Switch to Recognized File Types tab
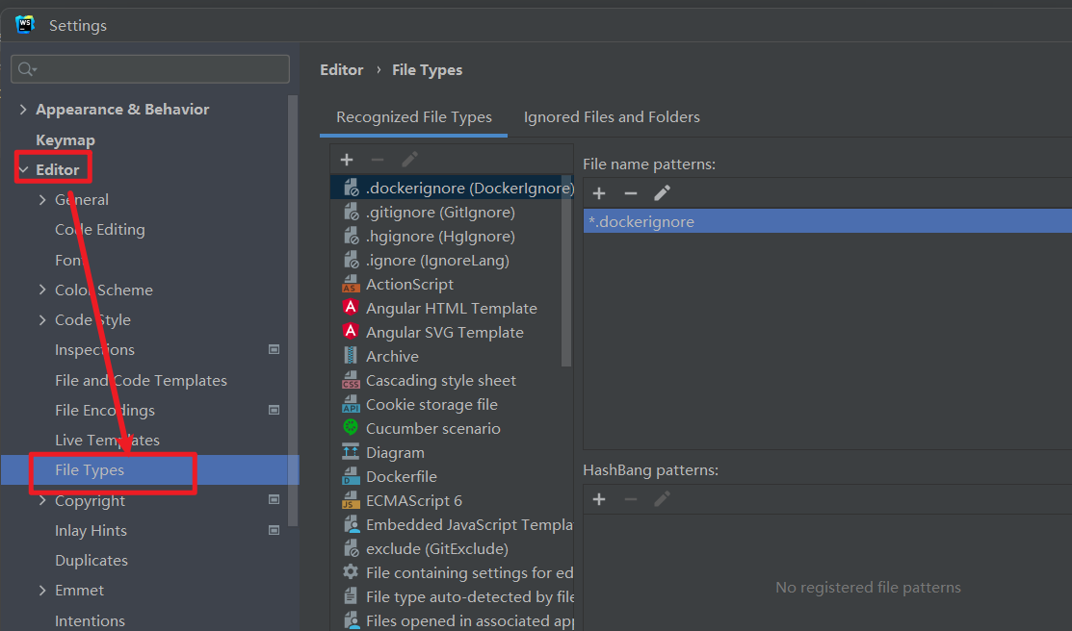1072x631 pixels. pos(413,116)
